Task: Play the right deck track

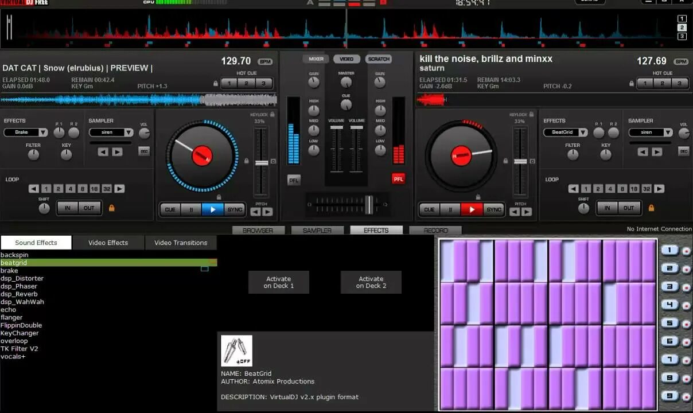Action: pos(472,209)
